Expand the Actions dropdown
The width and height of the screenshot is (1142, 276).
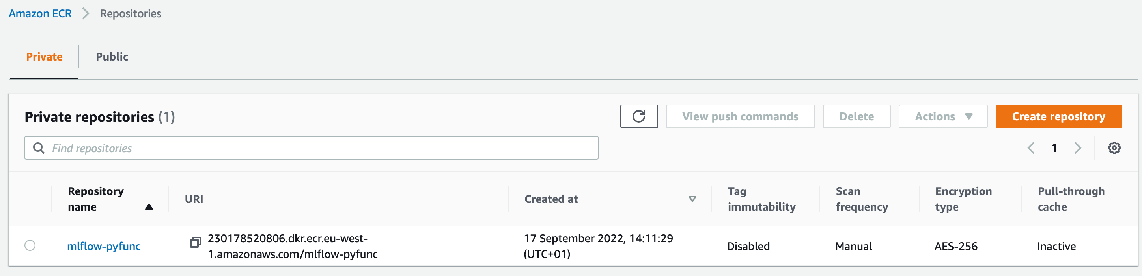(x=942, y=116)
